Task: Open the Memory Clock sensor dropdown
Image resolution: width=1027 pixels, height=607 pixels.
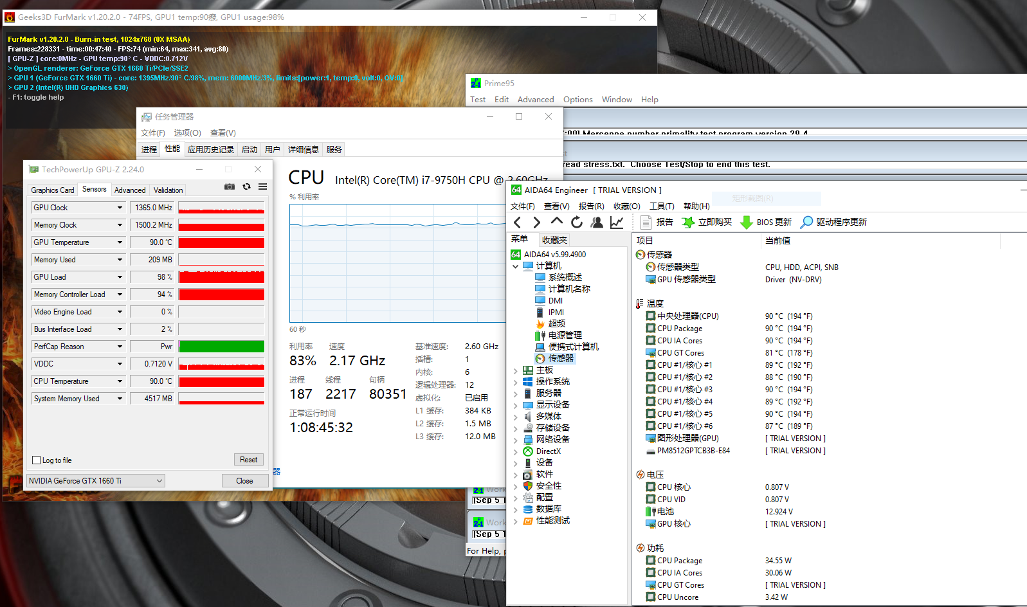Action: point(120,225)
